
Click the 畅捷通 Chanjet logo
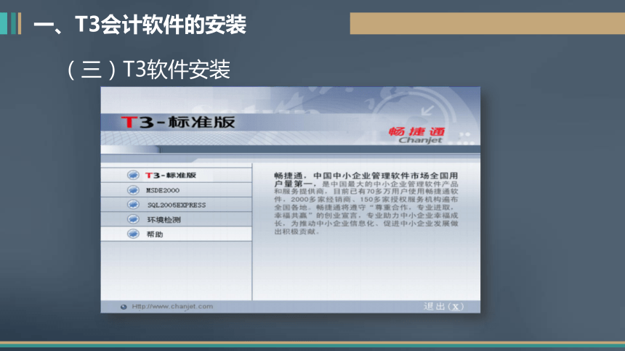pyautogui.click(x=417, y=135)
